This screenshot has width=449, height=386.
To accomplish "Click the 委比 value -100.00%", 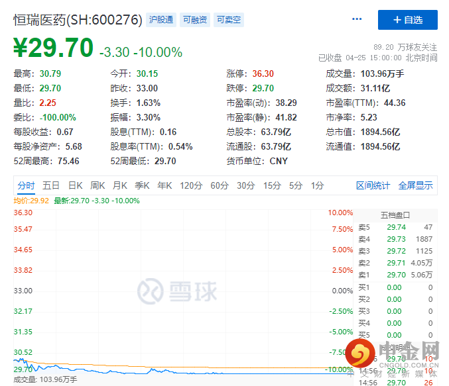I will coord(58,117).
